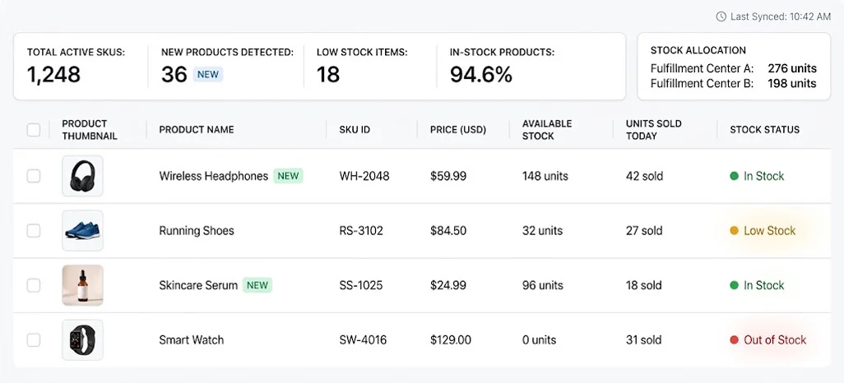Click the 42 sold cell

coord(644,176)
